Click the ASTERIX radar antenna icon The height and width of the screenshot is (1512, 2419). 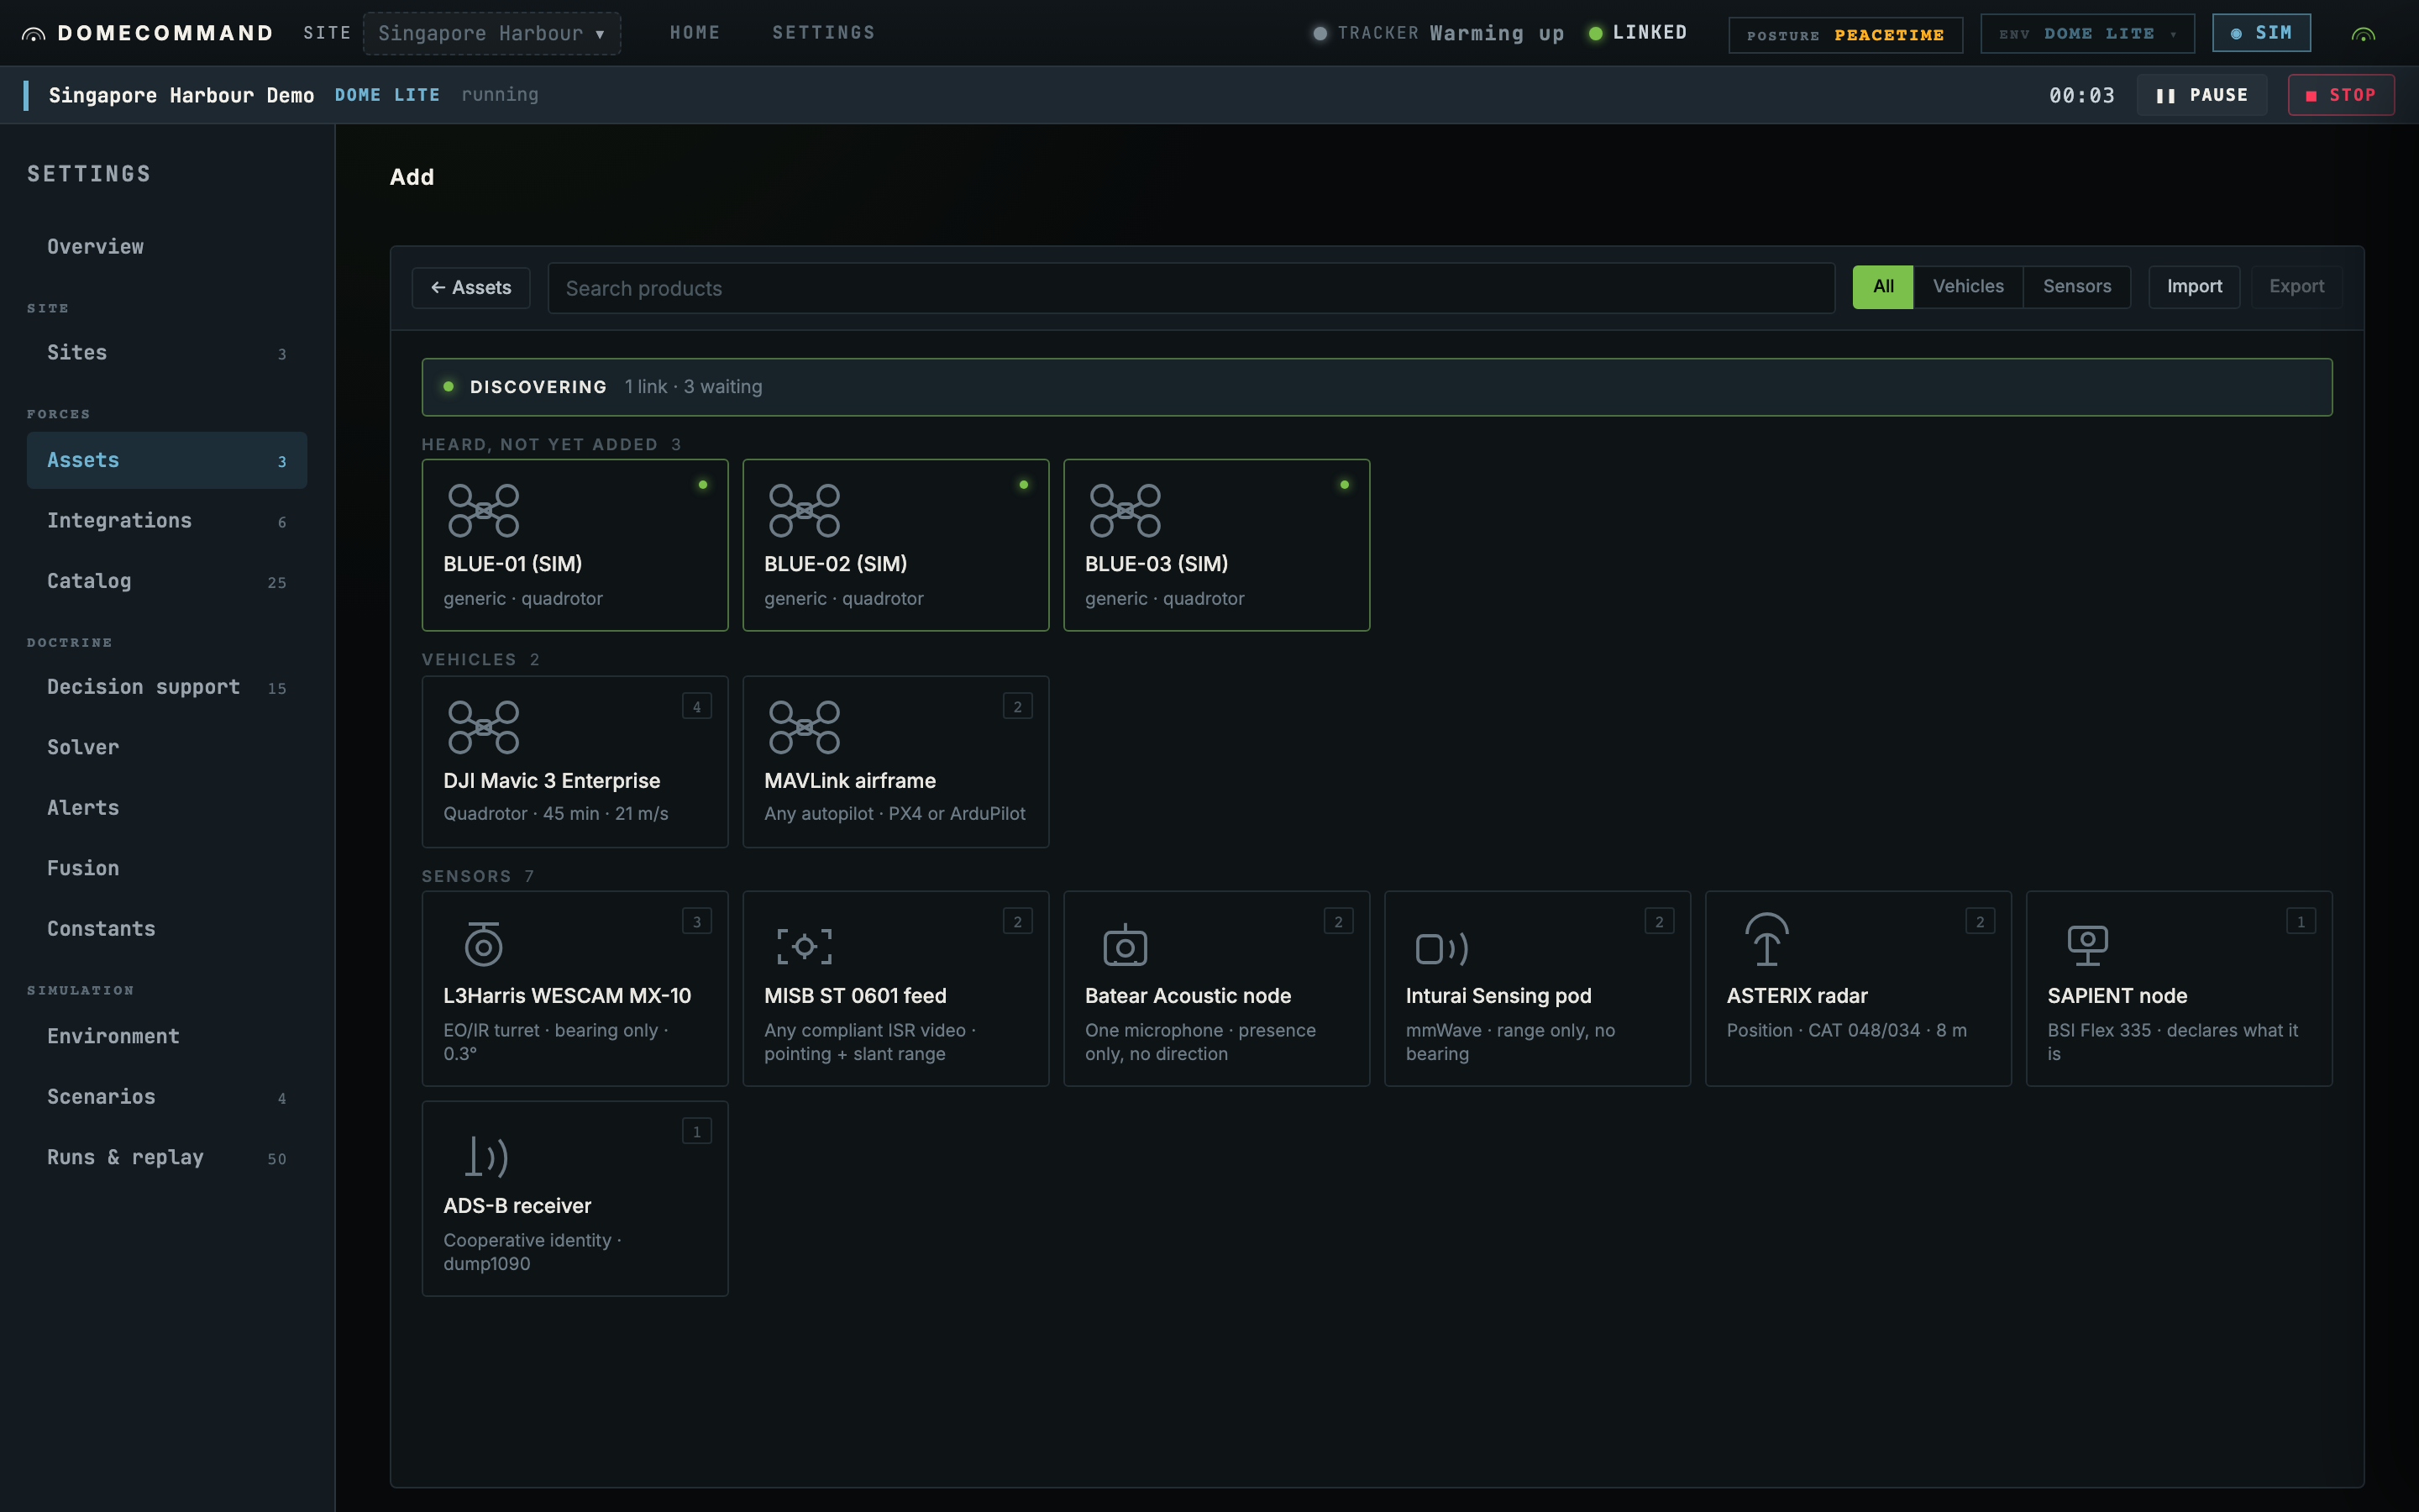tap(1767, 939)
